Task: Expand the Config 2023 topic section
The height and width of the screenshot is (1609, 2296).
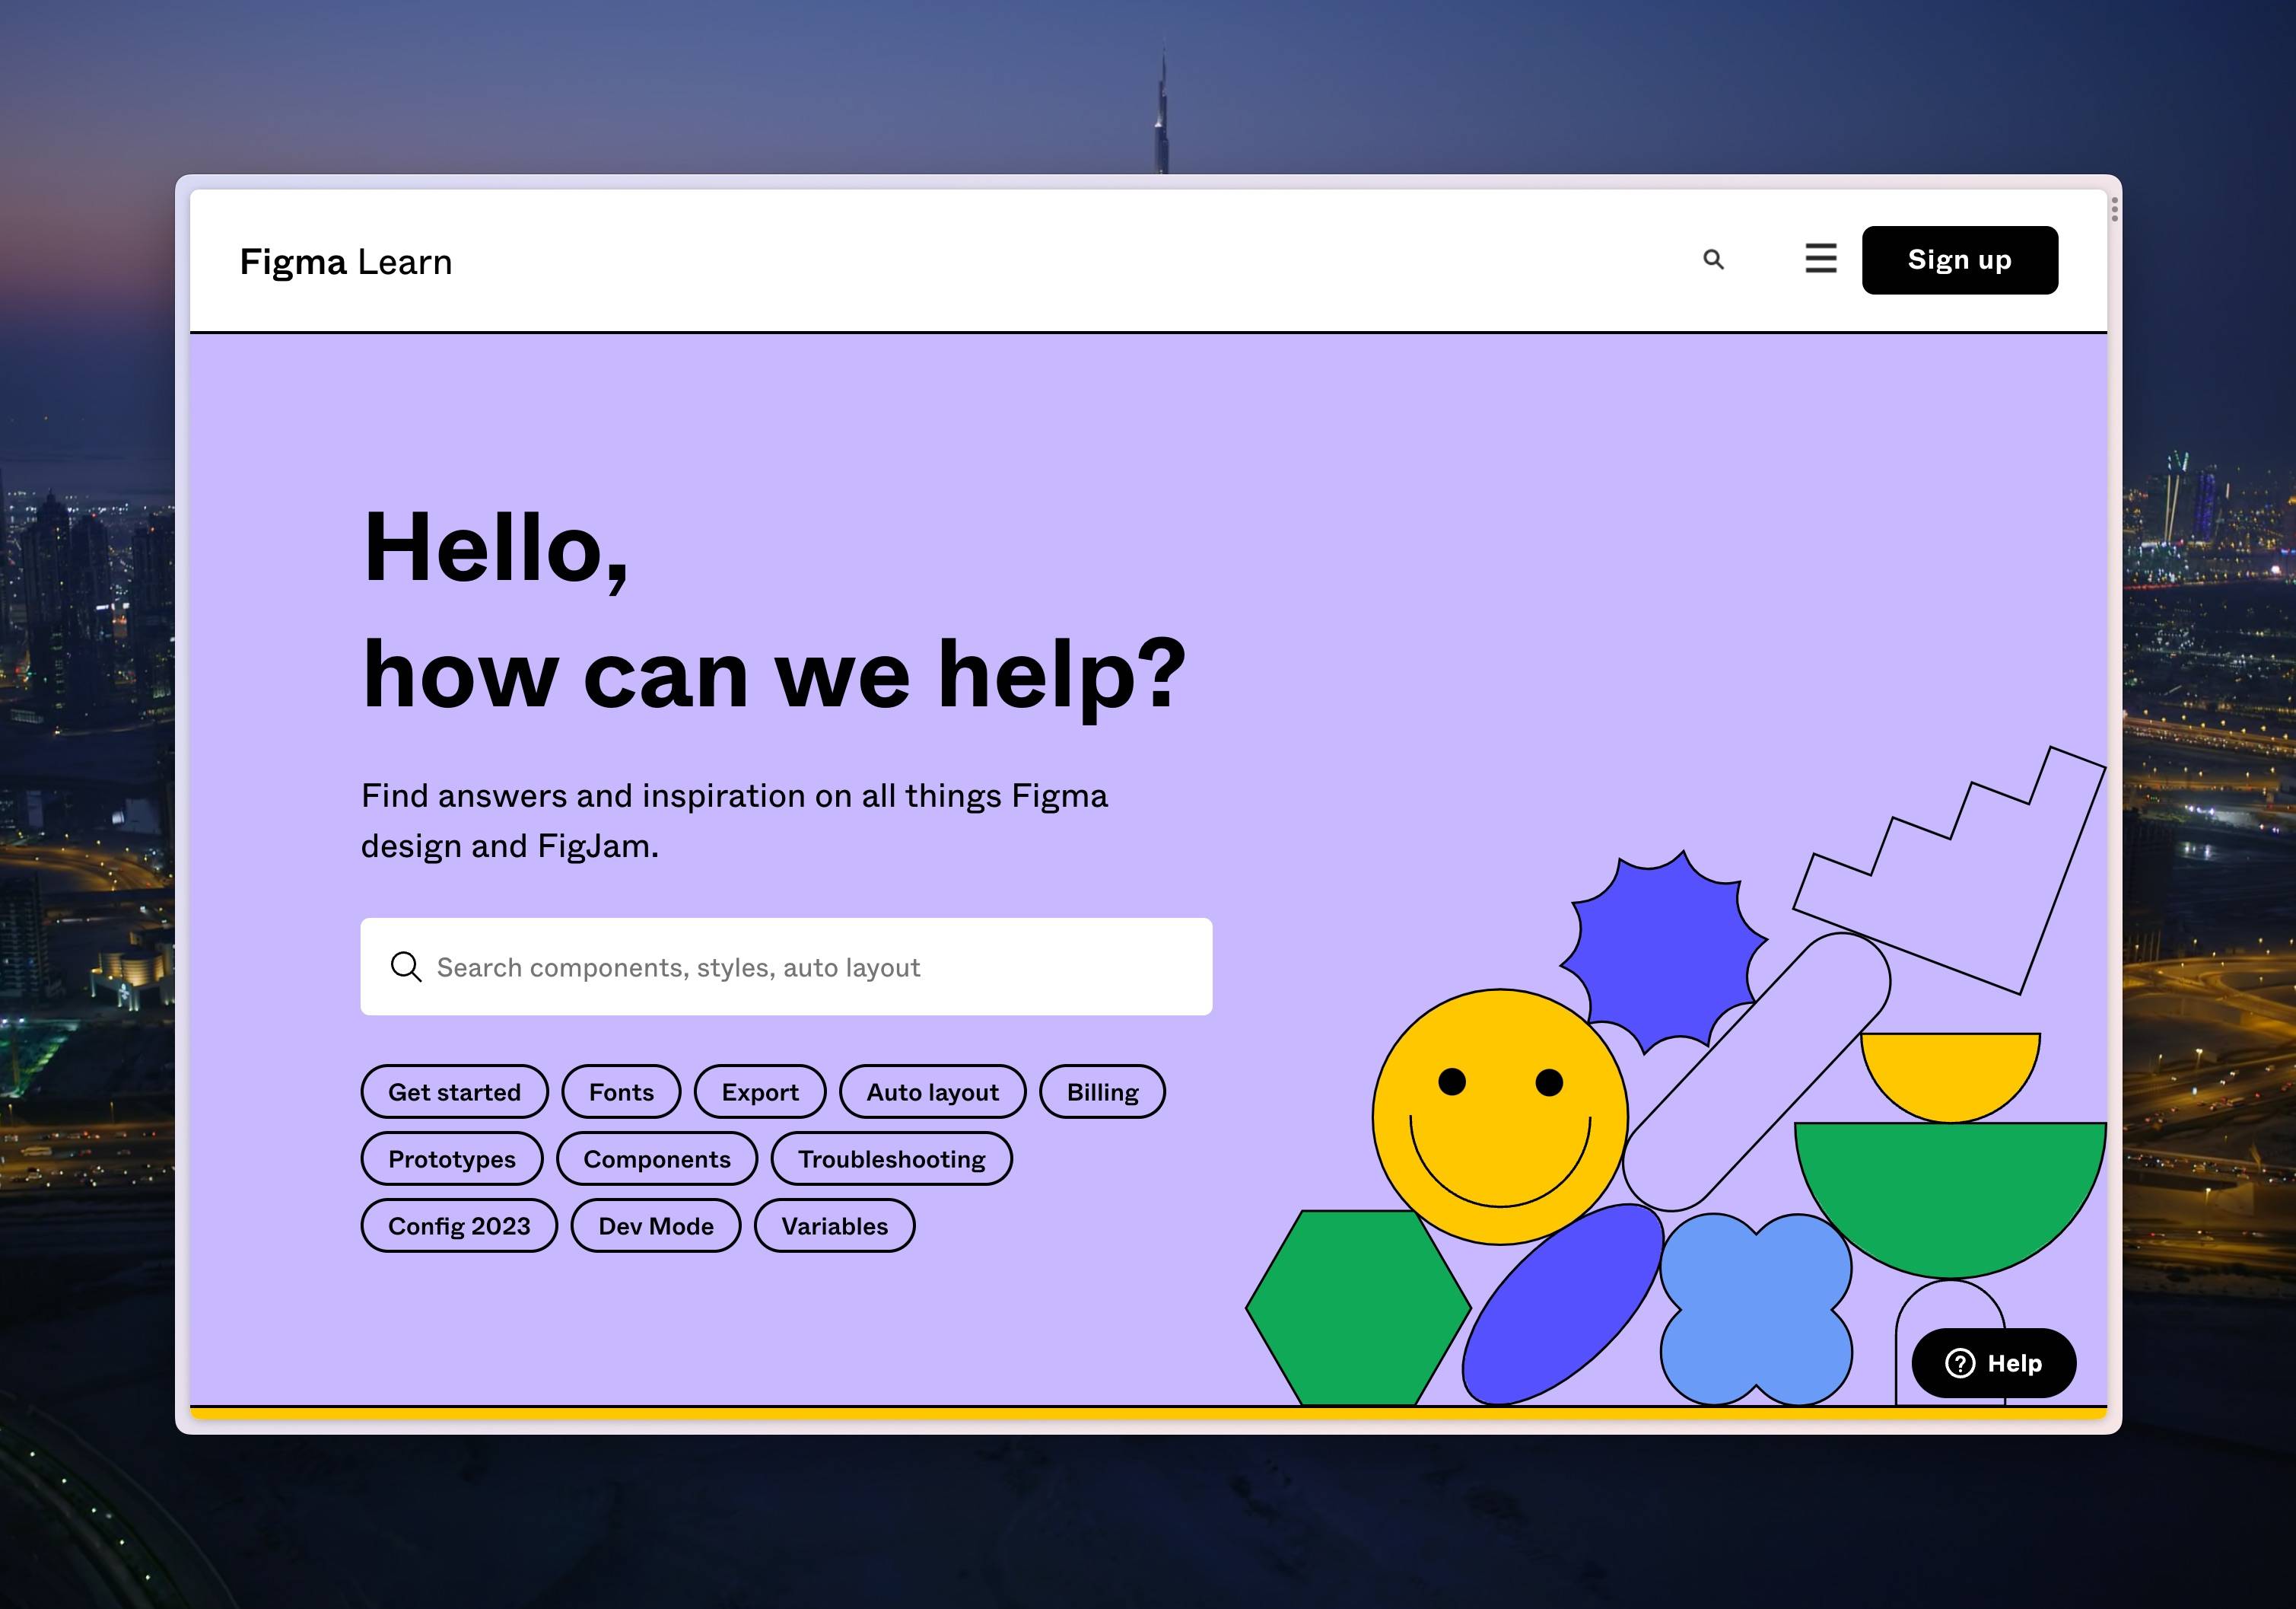Action: [459, 1223]
